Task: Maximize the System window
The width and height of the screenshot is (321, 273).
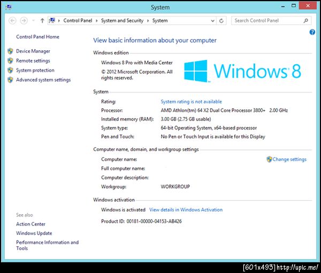Action: pyautogui.click(x=294, y=6)
